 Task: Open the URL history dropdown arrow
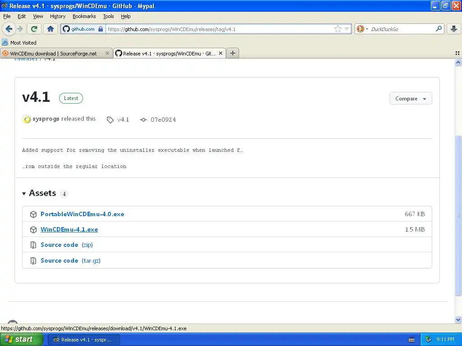coord(347,29)
